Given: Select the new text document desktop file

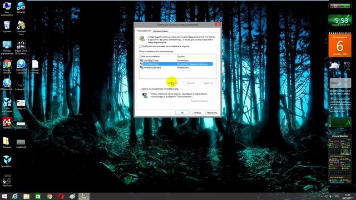Looking at the screenshot, I should point(35,67).
